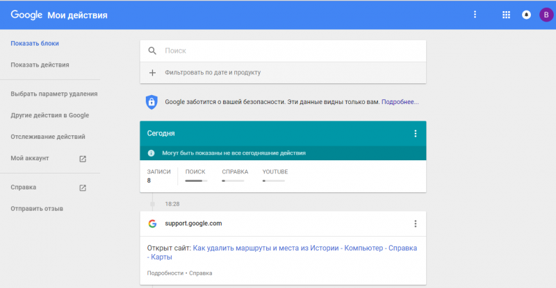
Task: Open the support.google.com entry options menu
Action: (x=416, y=223)
